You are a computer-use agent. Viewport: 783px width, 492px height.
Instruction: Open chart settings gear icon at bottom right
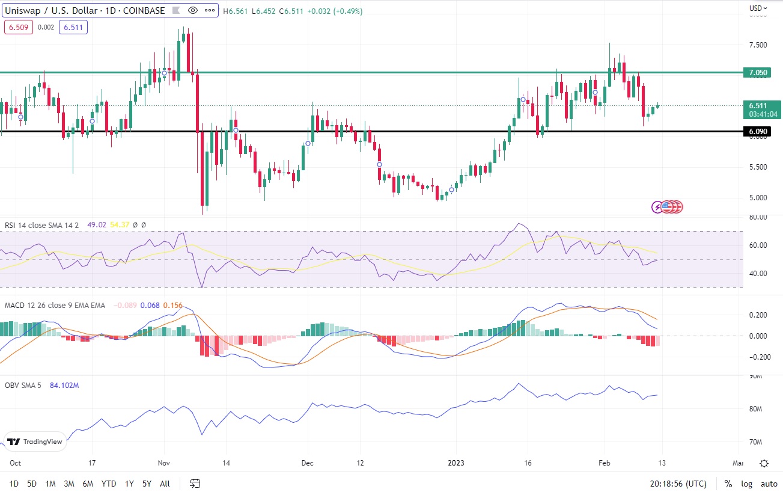(x=764, y=463)
